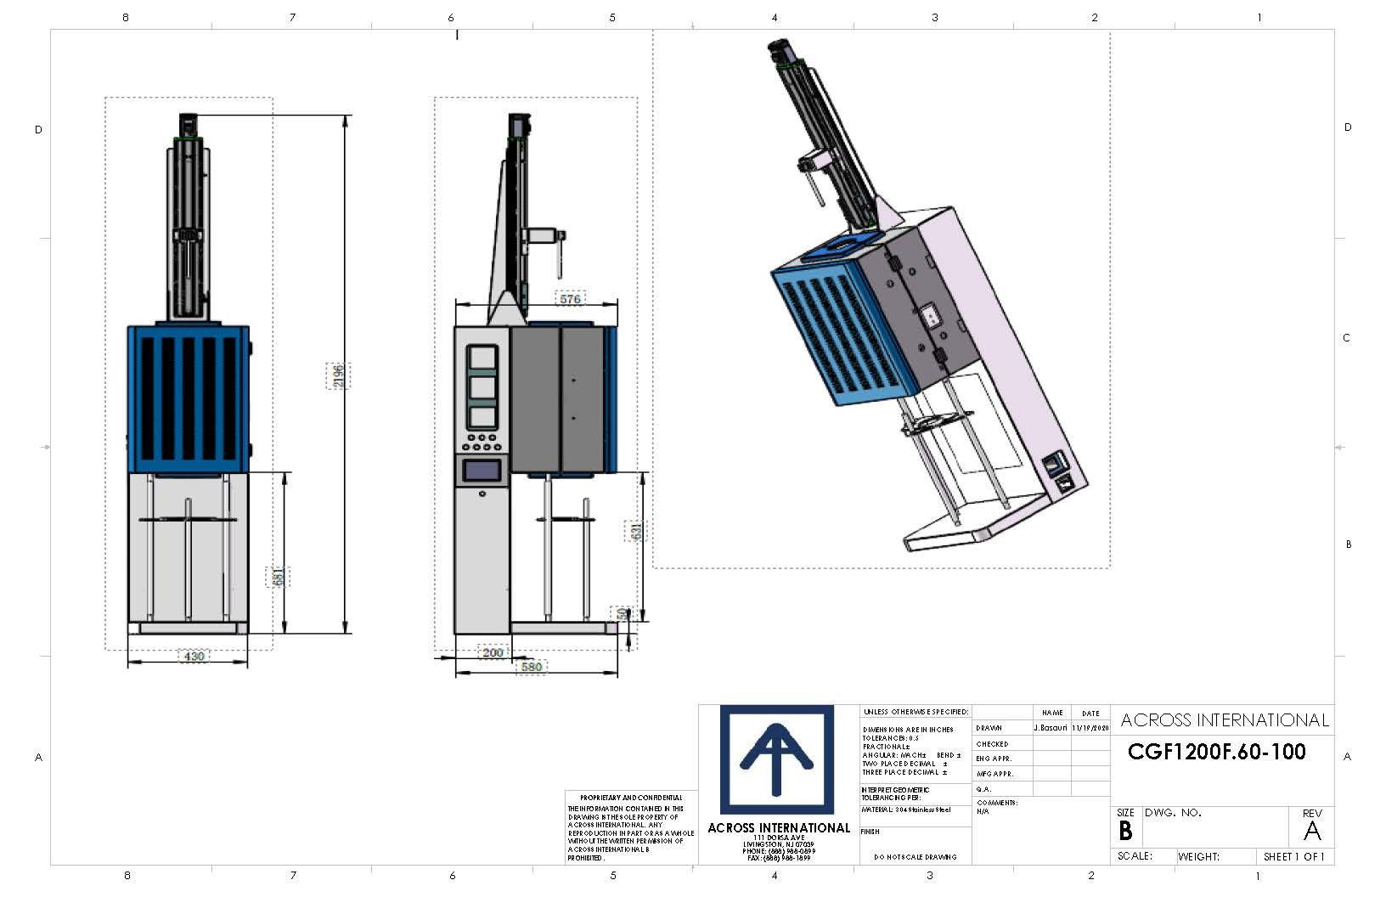Click the J.Basauri drawn-by name cell
This screenshot has height=897, width=1386.
pyautogui.click(x=1051, y=728)
